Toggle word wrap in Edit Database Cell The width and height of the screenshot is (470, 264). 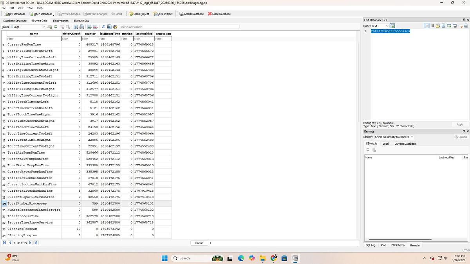pyautogui.click(x=432, y=26)
